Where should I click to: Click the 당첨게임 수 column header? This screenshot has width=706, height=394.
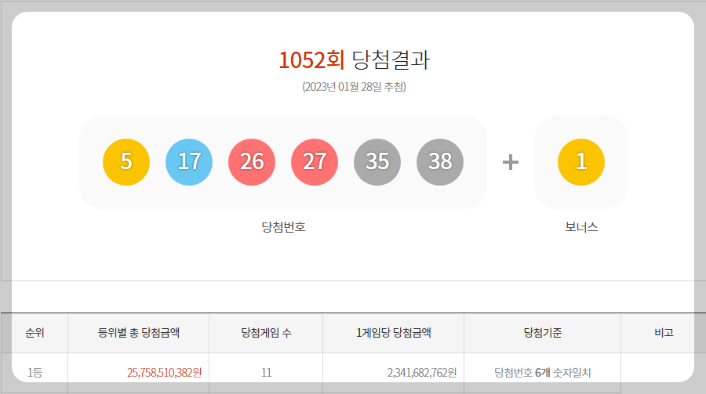266,333
